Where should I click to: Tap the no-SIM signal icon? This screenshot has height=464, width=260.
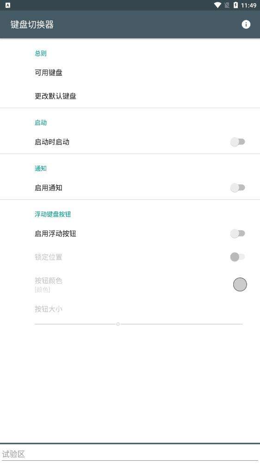[x=227, y=5]
